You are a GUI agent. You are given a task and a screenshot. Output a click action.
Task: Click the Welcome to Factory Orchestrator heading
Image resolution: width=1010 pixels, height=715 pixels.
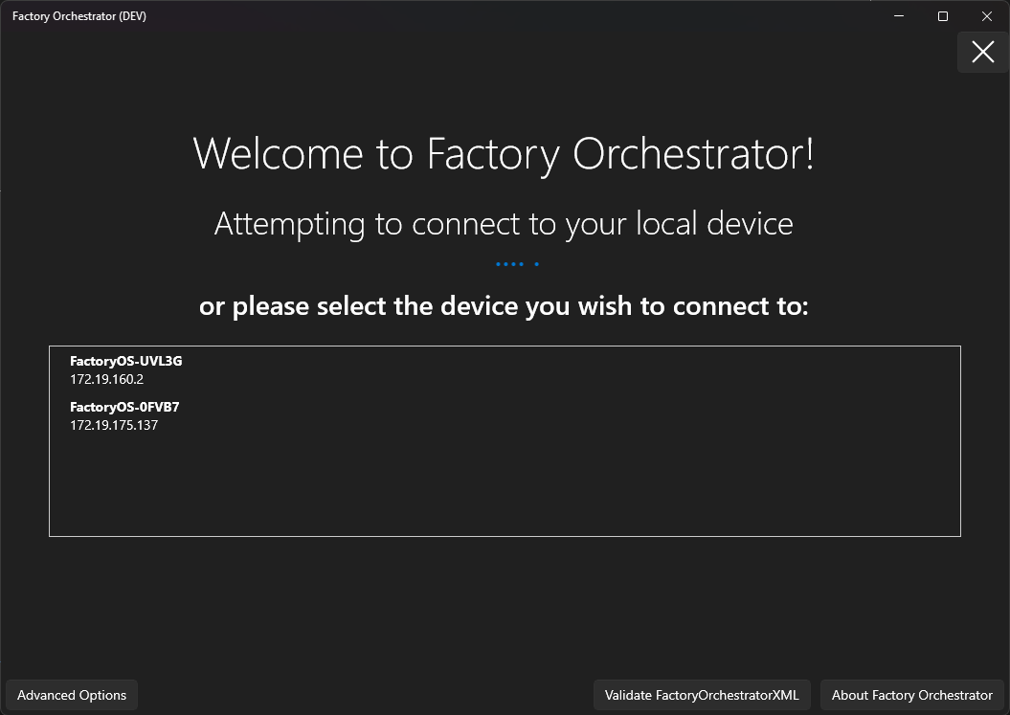(x=504, y=154)
